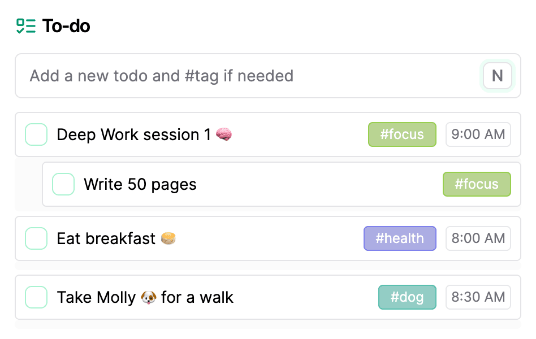Open the 9:00 AM time picker
Image resolution: width=536 pixels, height=339 pixels.
tap(478, 134)
